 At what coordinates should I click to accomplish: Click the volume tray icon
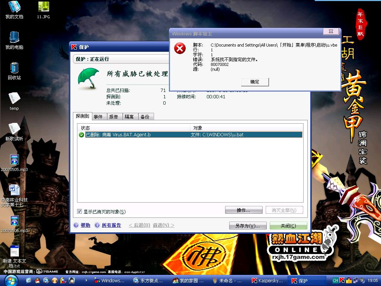pos(362,280)
